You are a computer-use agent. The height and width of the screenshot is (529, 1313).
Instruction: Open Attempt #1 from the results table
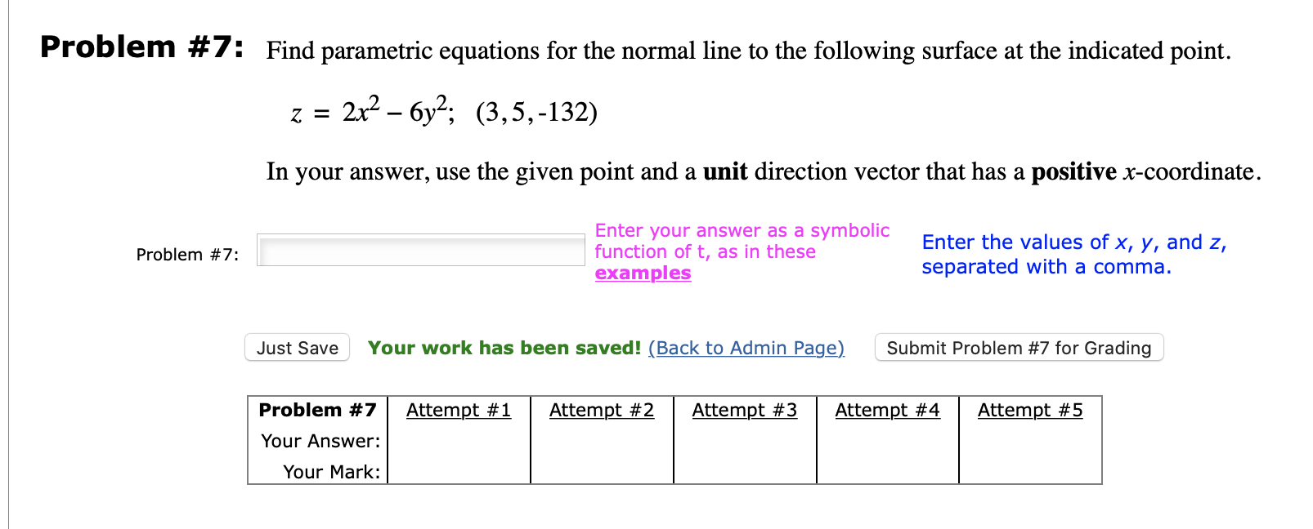coord(458,410)
